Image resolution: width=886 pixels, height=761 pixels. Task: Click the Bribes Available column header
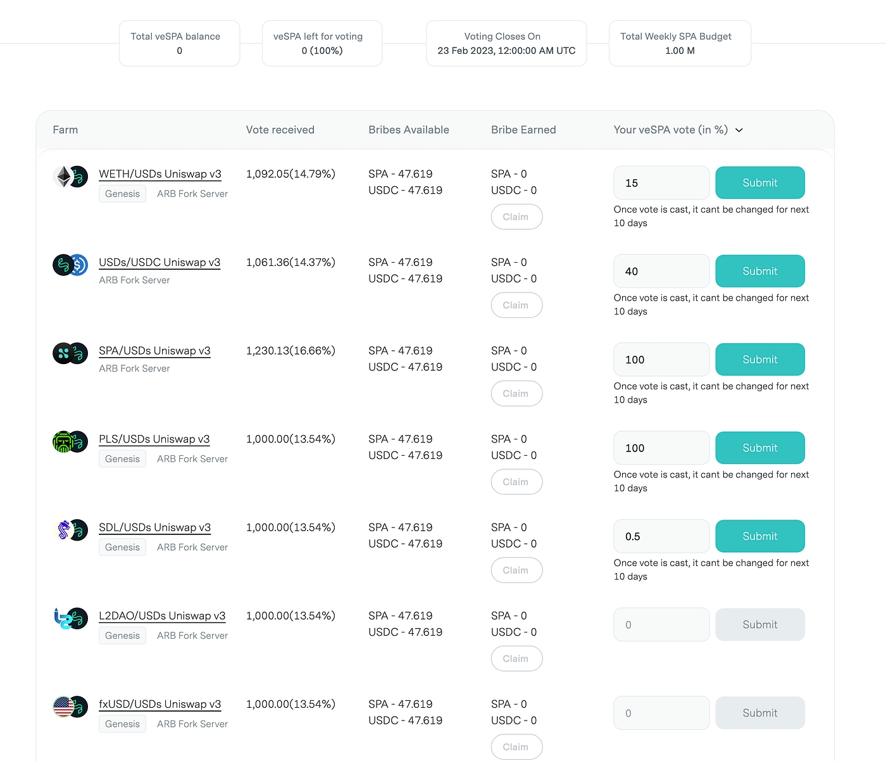[409, 130]
